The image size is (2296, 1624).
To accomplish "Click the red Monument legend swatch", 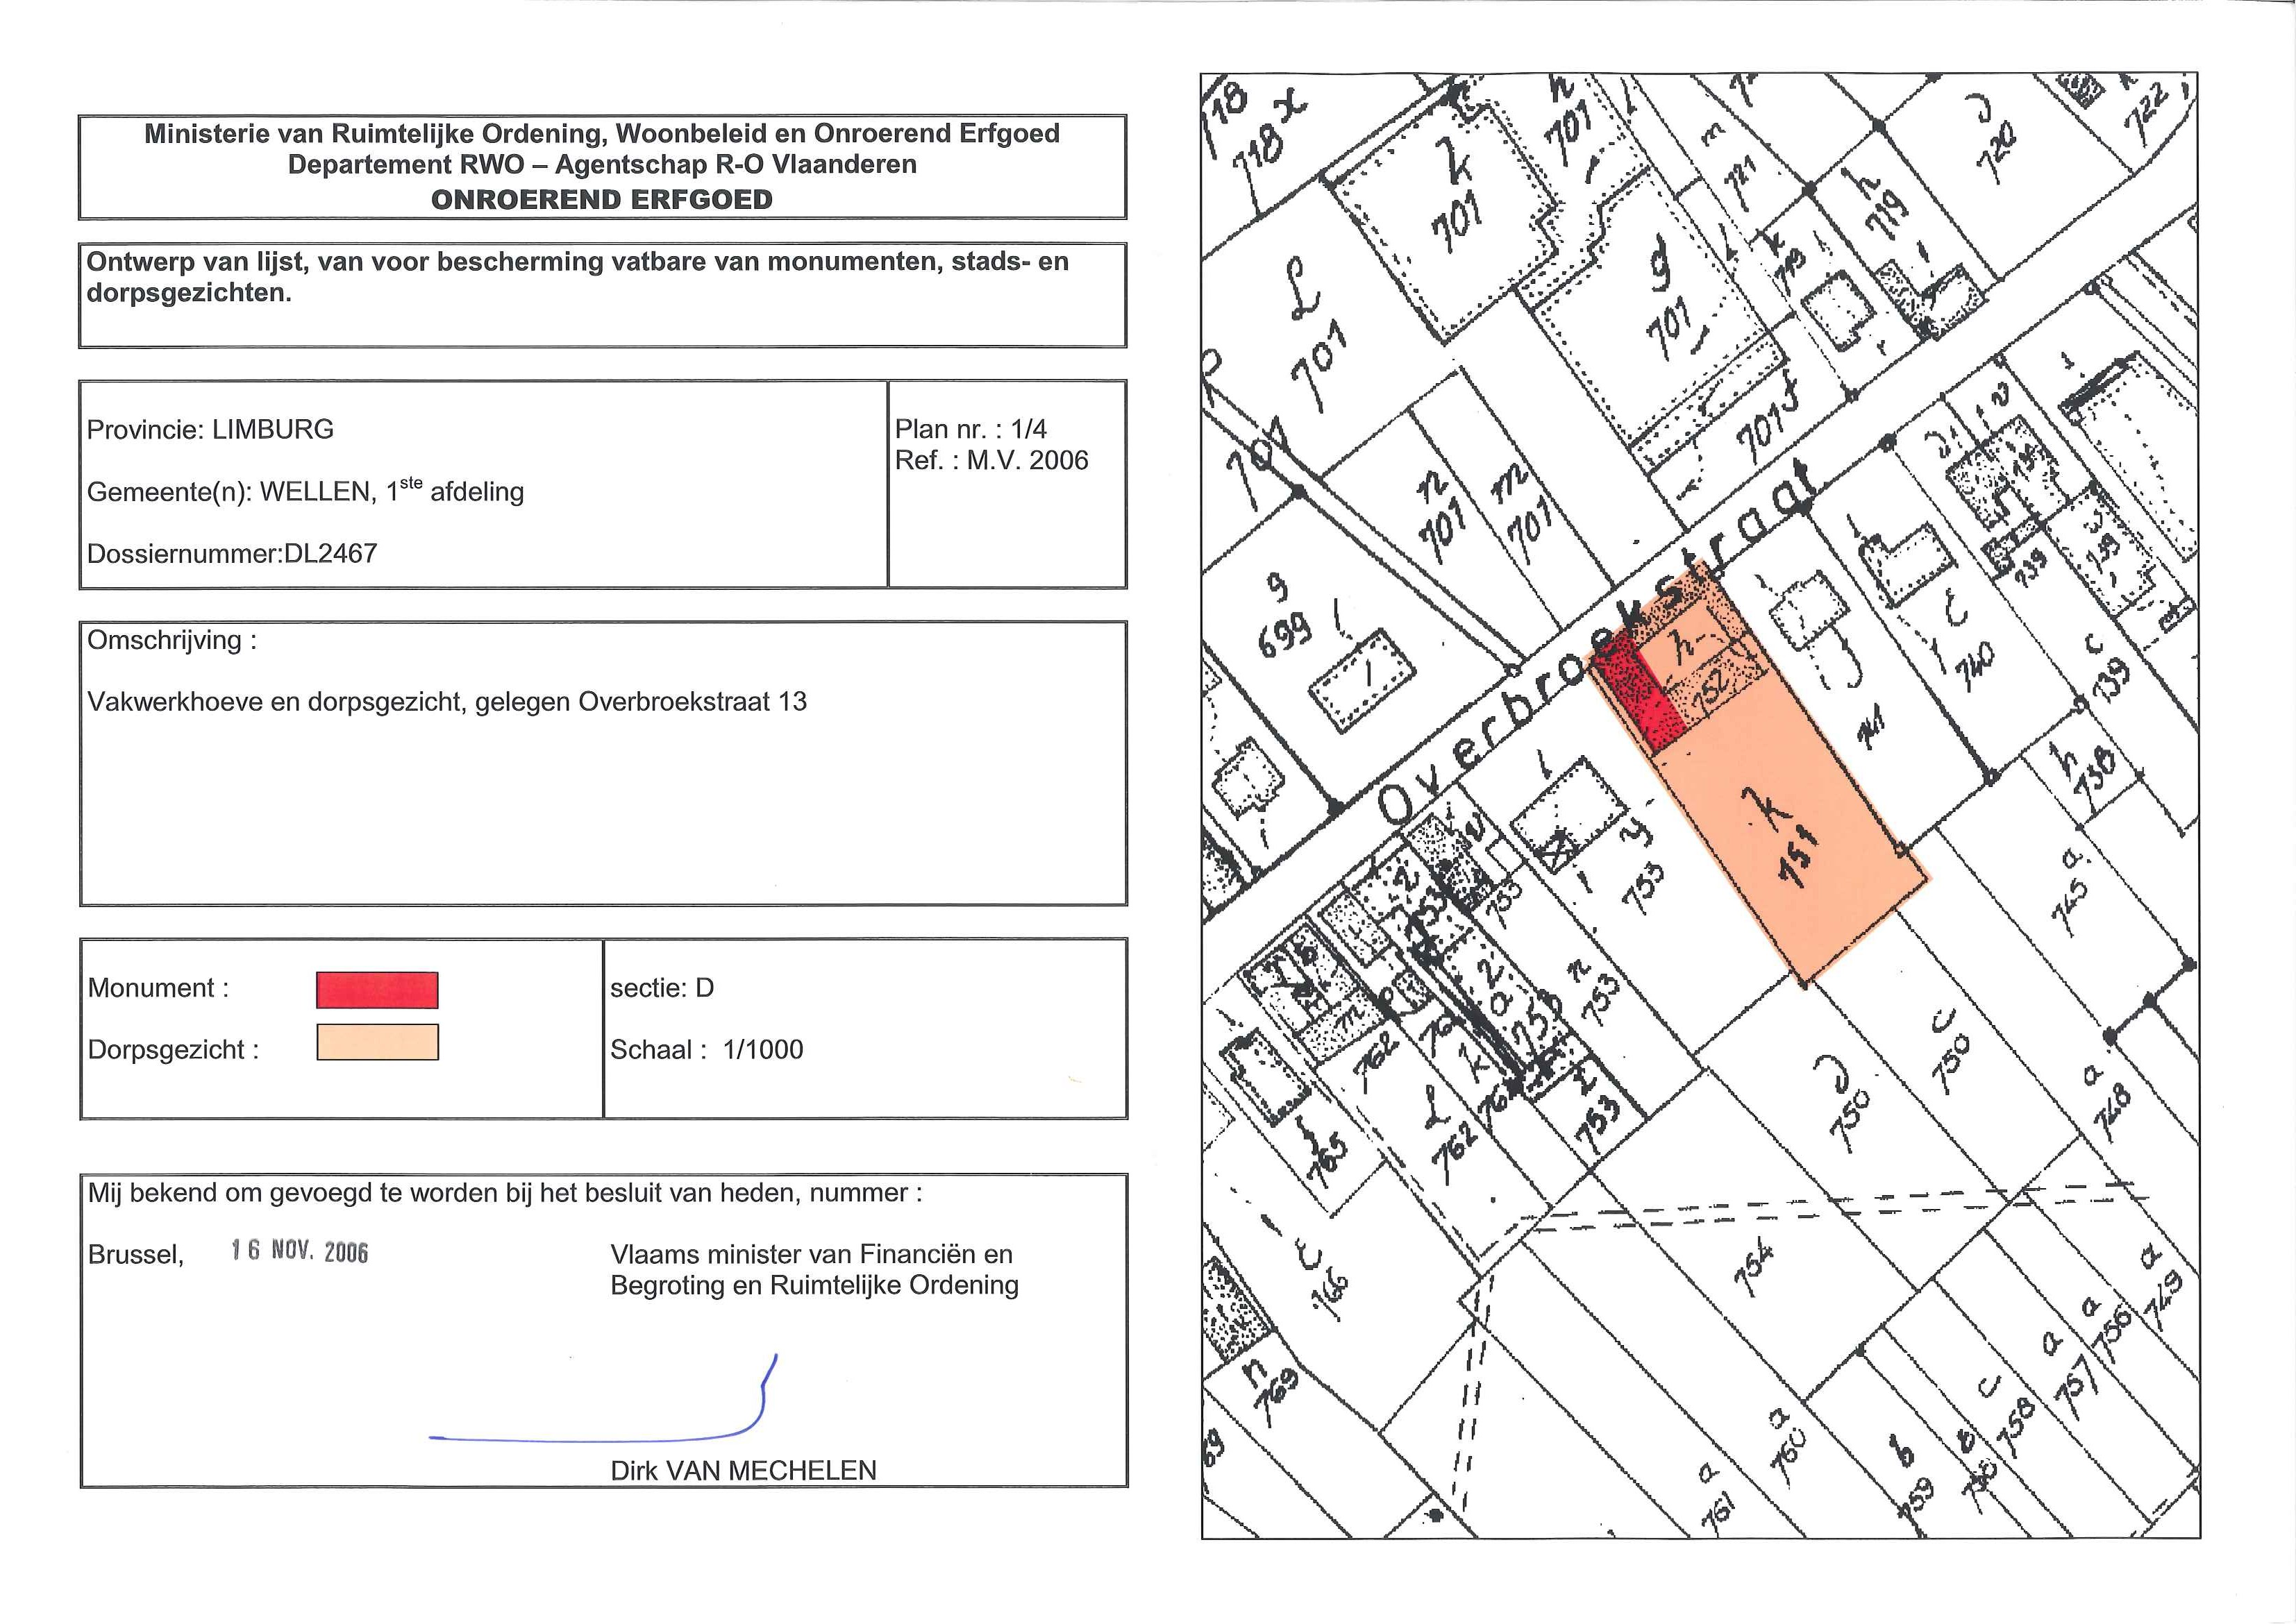I will [x=377, y=990].
